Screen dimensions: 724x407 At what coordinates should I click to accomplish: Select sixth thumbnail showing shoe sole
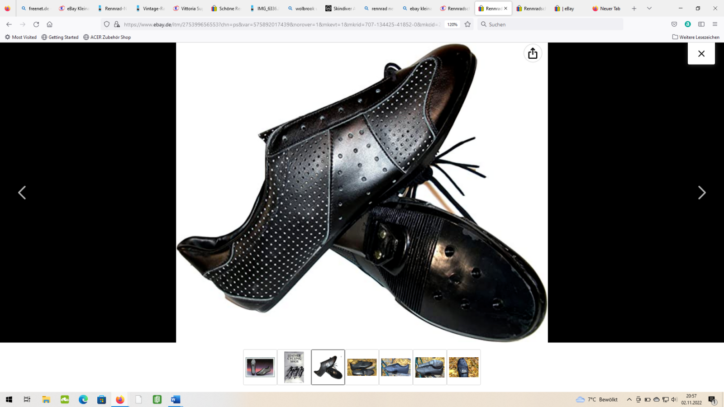click(x=430, y=367)
